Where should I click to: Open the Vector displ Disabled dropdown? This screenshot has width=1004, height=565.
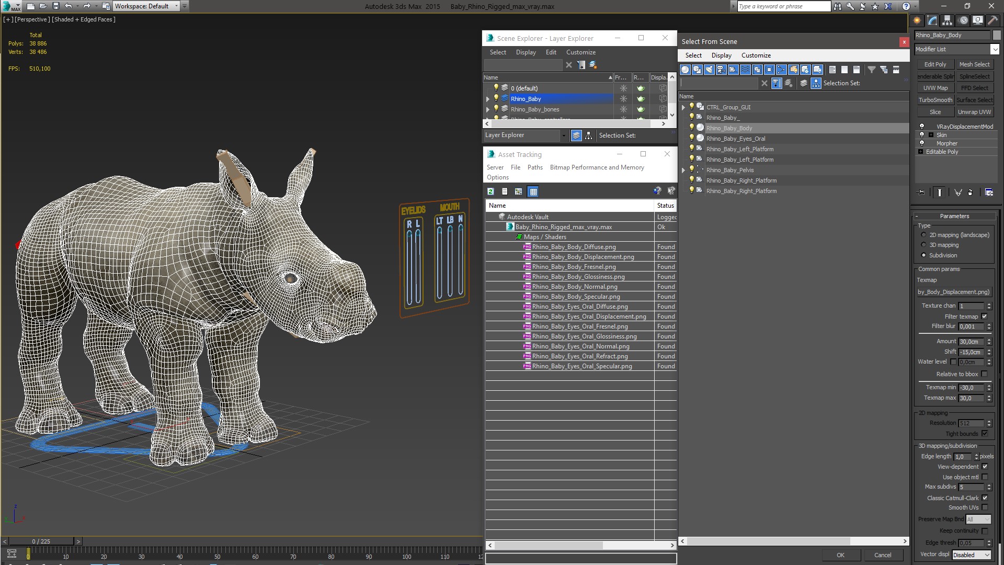972,555
